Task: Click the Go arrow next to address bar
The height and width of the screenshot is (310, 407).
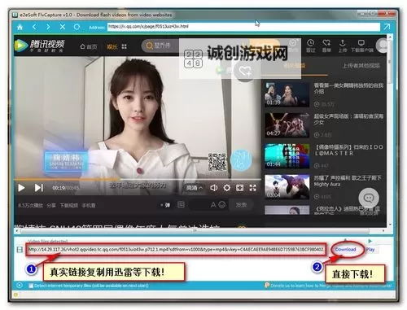Action: click(387, 27)
